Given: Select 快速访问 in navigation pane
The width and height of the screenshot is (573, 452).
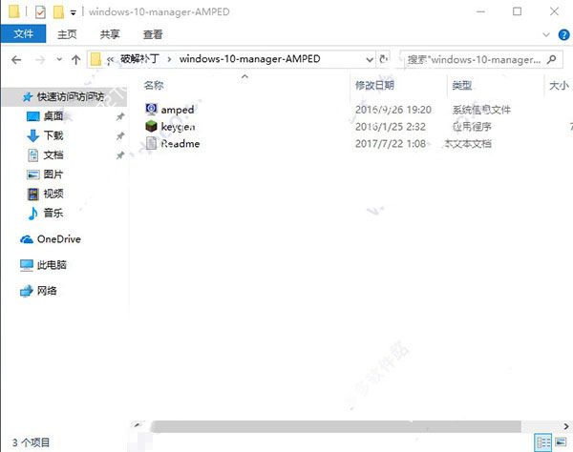Looking at the screenshot, I should tap(65, 96).
